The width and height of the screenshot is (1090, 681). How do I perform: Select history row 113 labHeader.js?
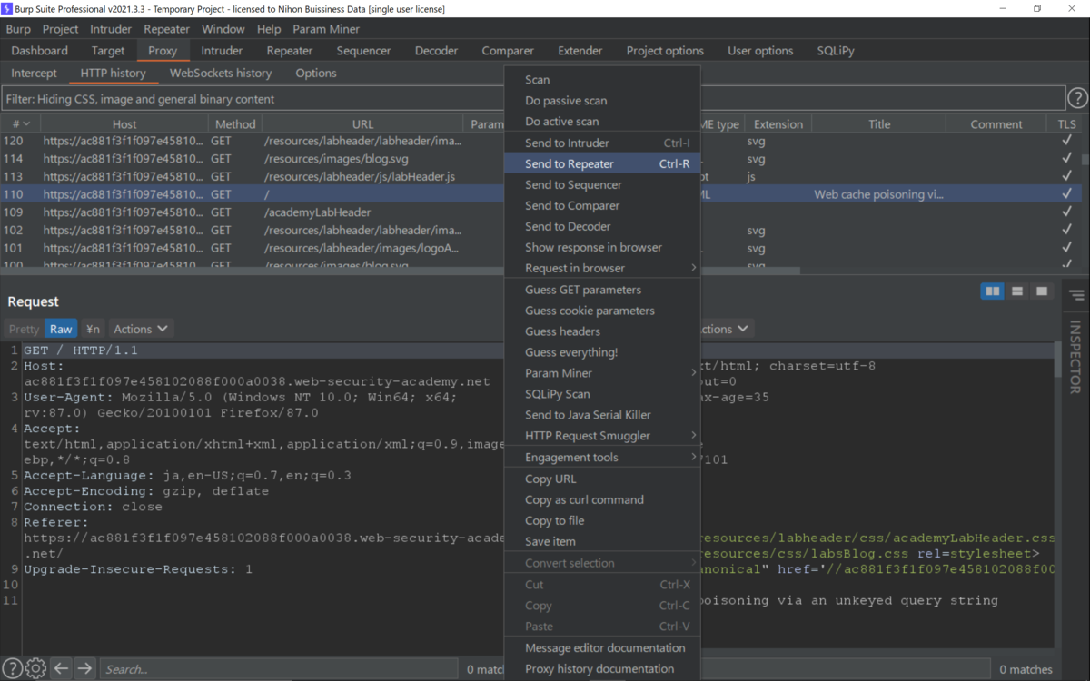[541, 176]
